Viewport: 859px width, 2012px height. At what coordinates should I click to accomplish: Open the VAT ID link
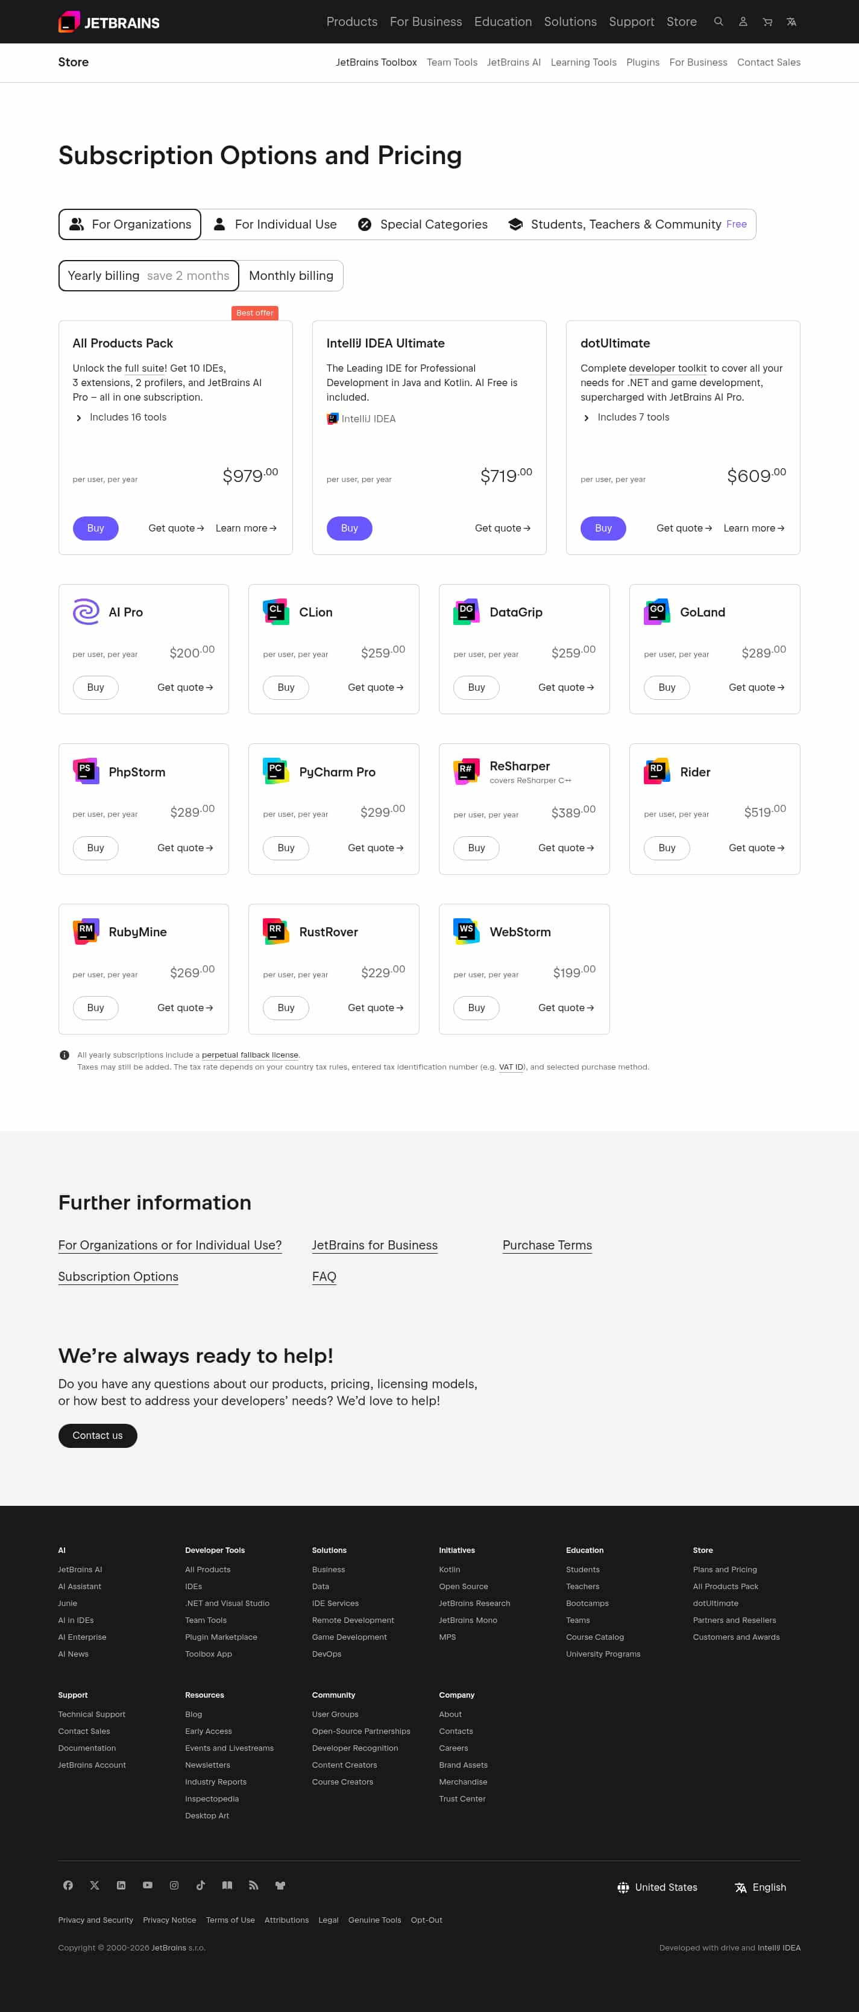pos(511,1067)
